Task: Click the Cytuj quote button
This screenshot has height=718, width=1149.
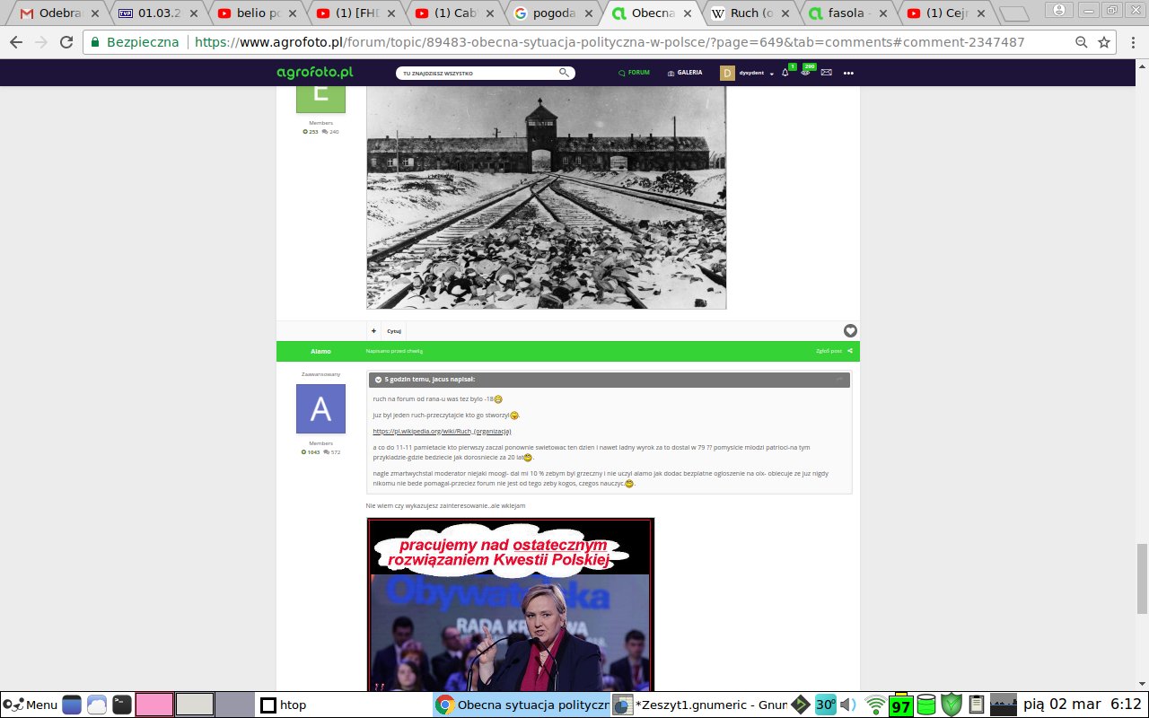Action: point(394,331)
